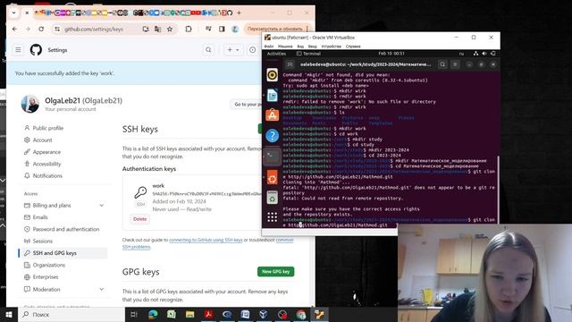Open Task View on the taskbar
Image resolution: width=572 pixels, height=322 pixels.
point(133,314)
